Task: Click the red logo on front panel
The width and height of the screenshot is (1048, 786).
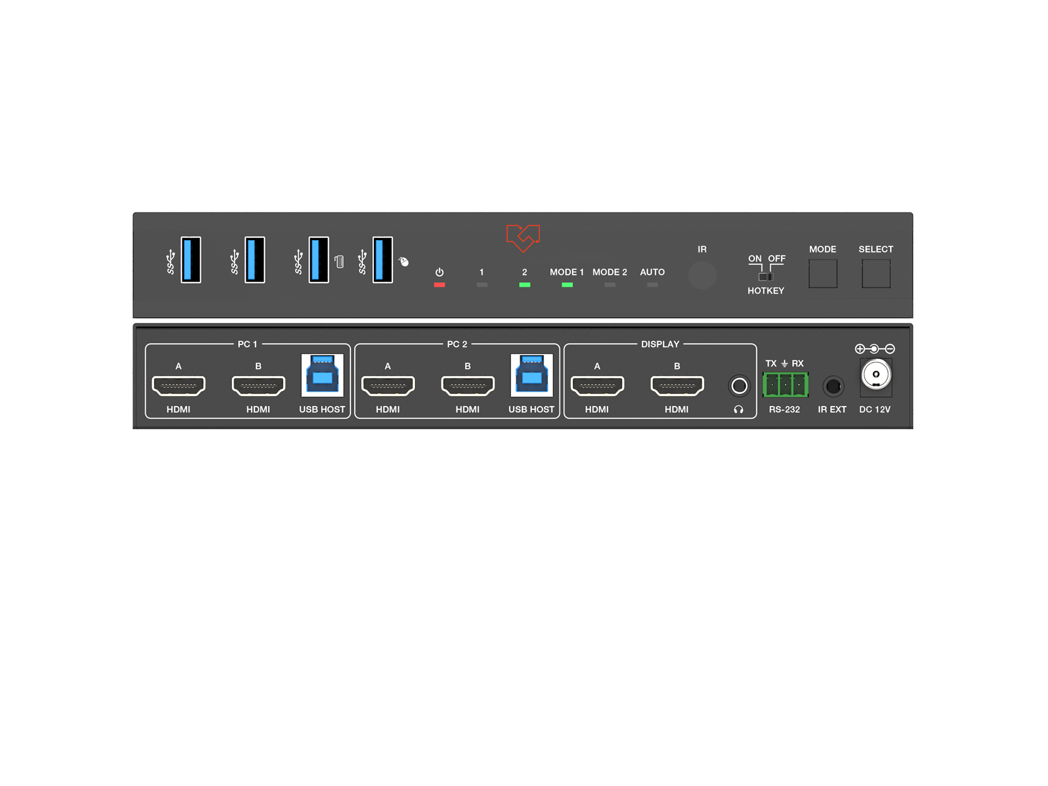Action: click(523, 238)
